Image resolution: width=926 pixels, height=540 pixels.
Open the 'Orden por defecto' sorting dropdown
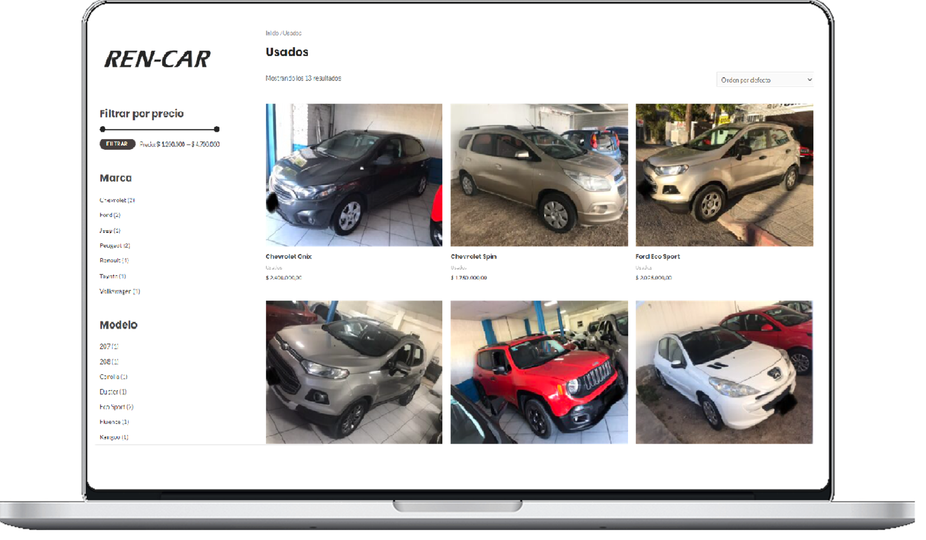point(764,80)
